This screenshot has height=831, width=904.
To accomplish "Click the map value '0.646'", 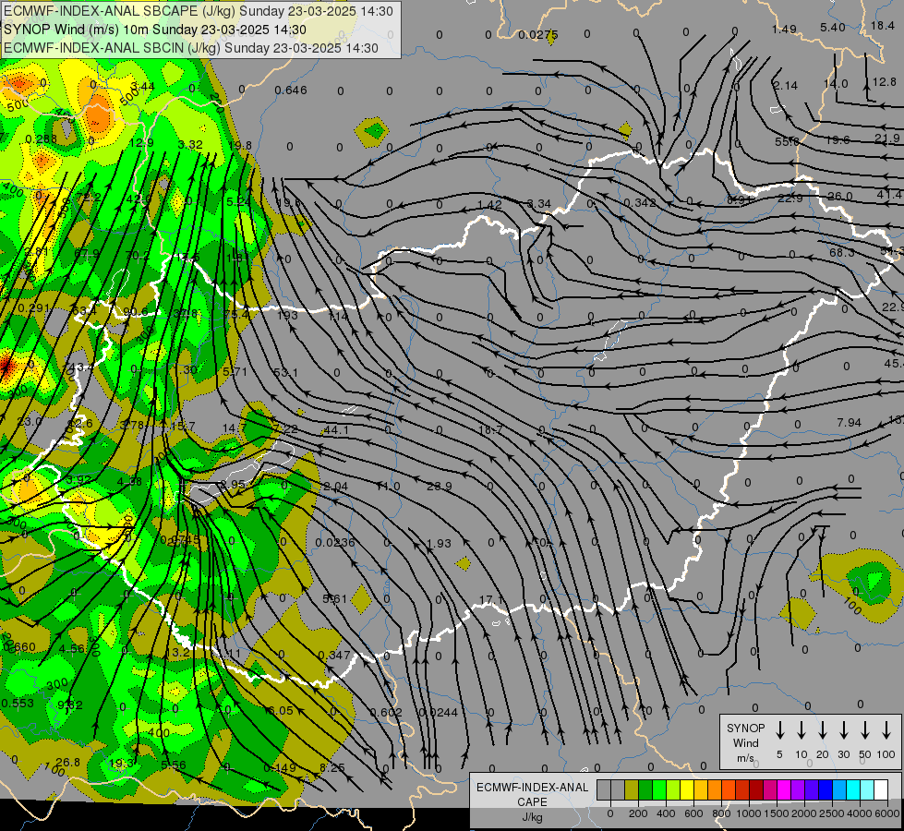I will tap(291, 90).
